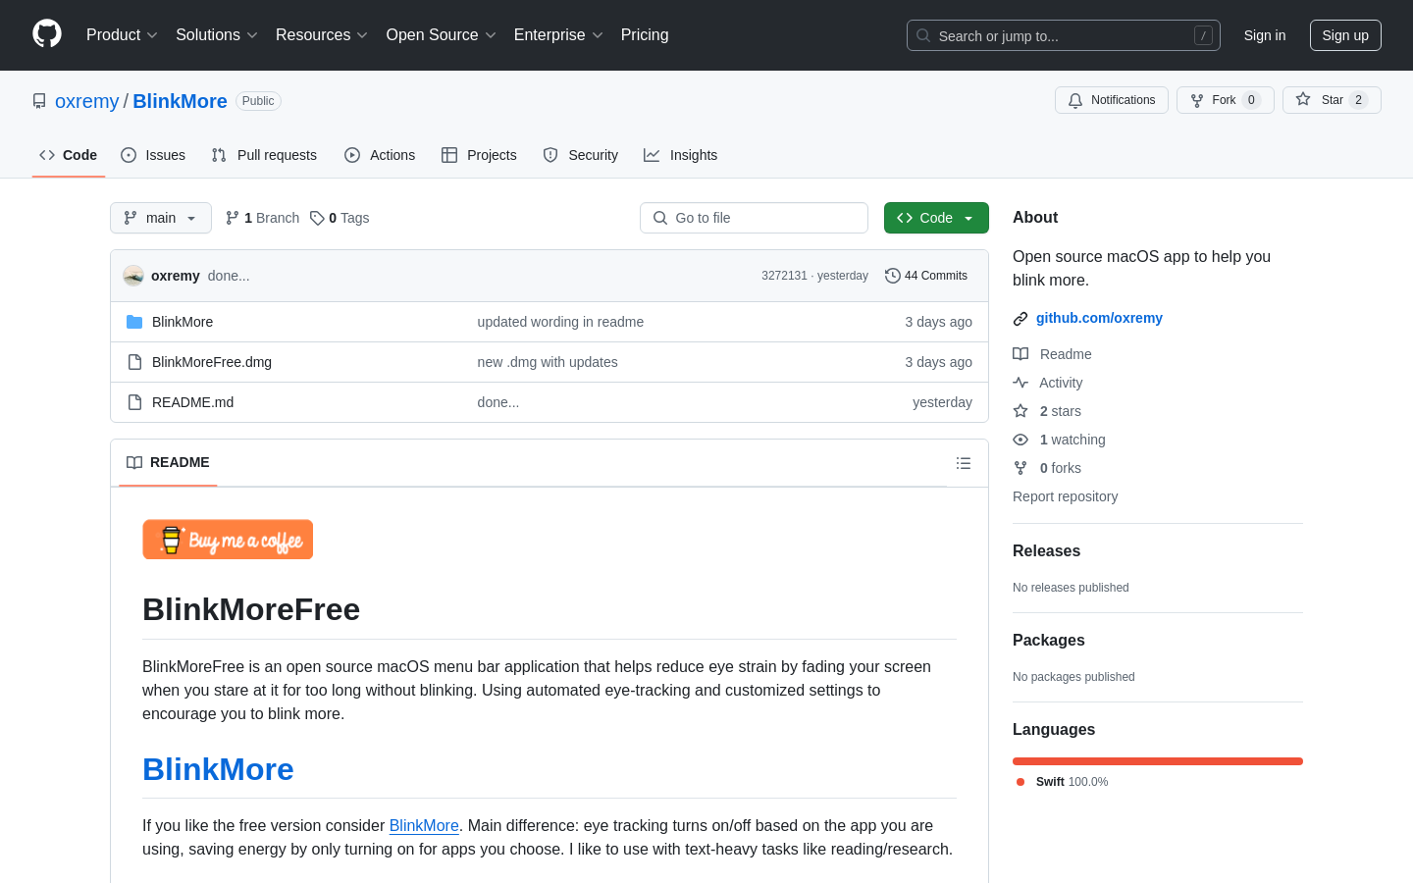Click the Swift language bar
This screenshot has height=883, width=1413.
pyautogui.click(x=1158, y=761)
